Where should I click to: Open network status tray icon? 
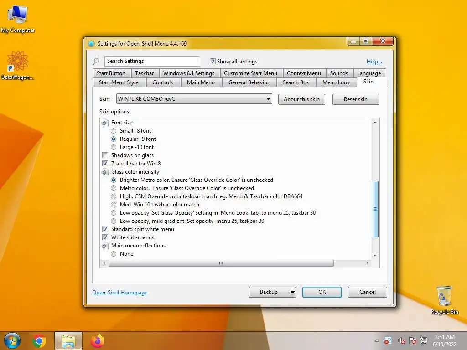pyautogui.click(x=424, y=340)
